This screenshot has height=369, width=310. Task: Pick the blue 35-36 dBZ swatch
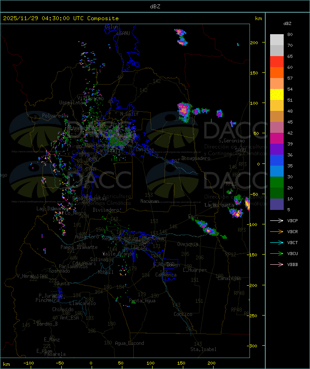(277, 160)
